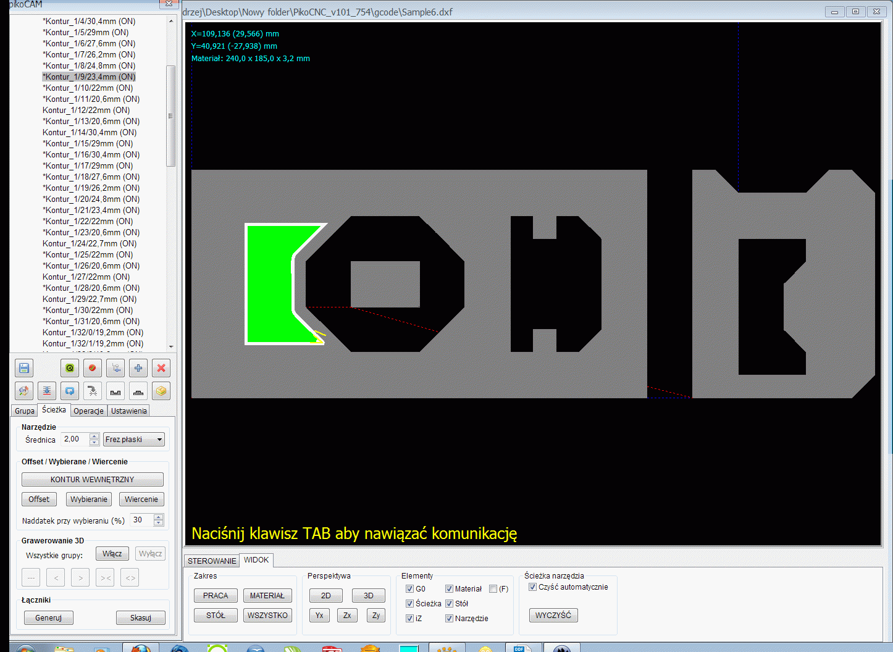
Task: Click the green Q icon button
Action: [x=70, y=368]
